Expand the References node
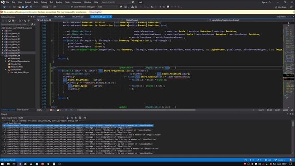The height and width of the screenshot is (166, 295). [6, 59]
